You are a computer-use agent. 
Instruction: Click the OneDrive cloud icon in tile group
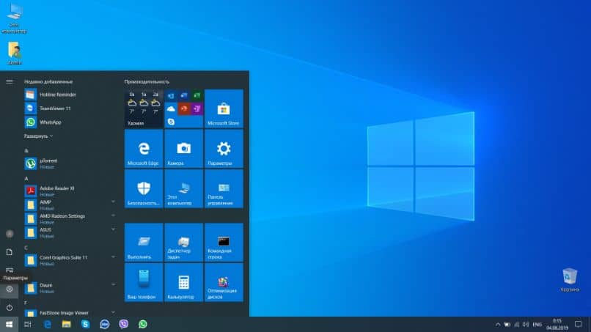(171, 109)
